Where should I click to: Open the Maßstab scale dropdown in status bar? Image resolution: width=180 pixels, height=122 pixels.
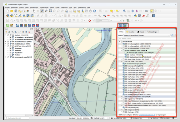[108, 118]
